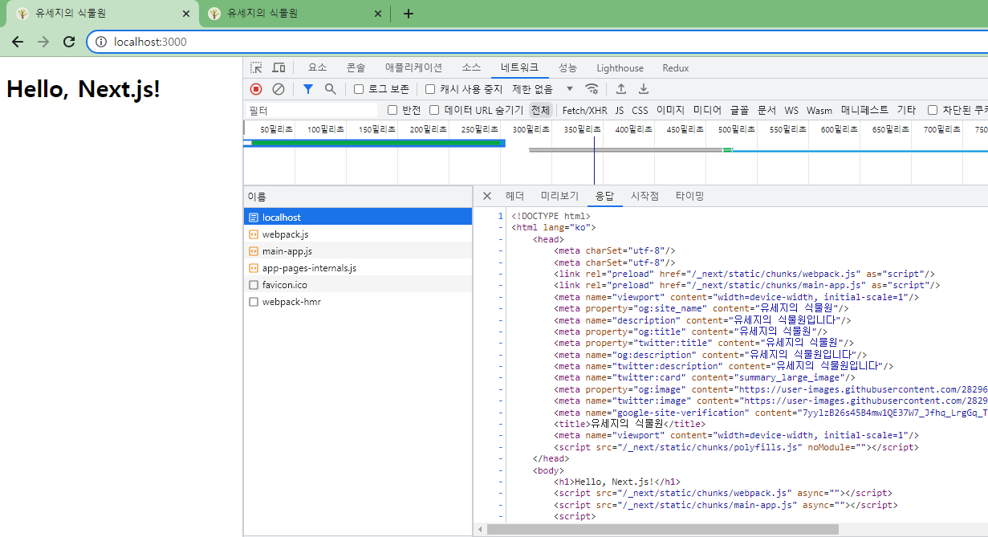Enable the 캐시 사용 중지 checkbox
988x537 pixels.
(x=430, y=89)
